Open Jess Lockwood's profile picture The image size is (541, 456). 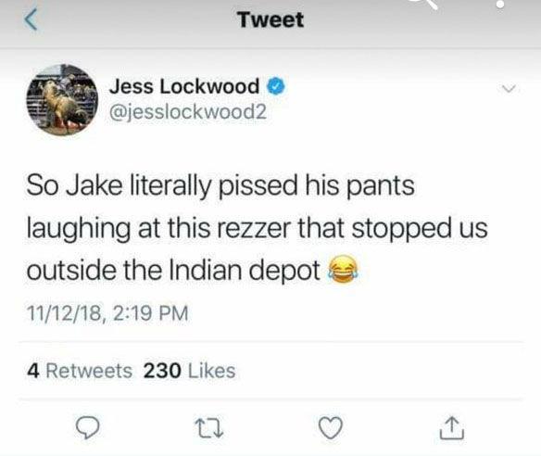[x=62, y=100]
